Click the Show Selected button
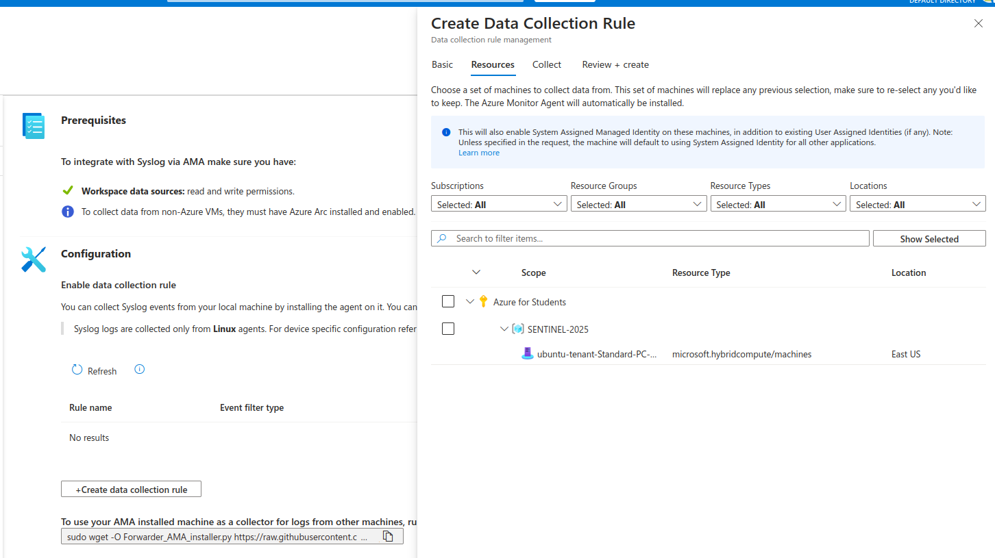The height and width of the screenshot is (558, 995). (929, 239)
